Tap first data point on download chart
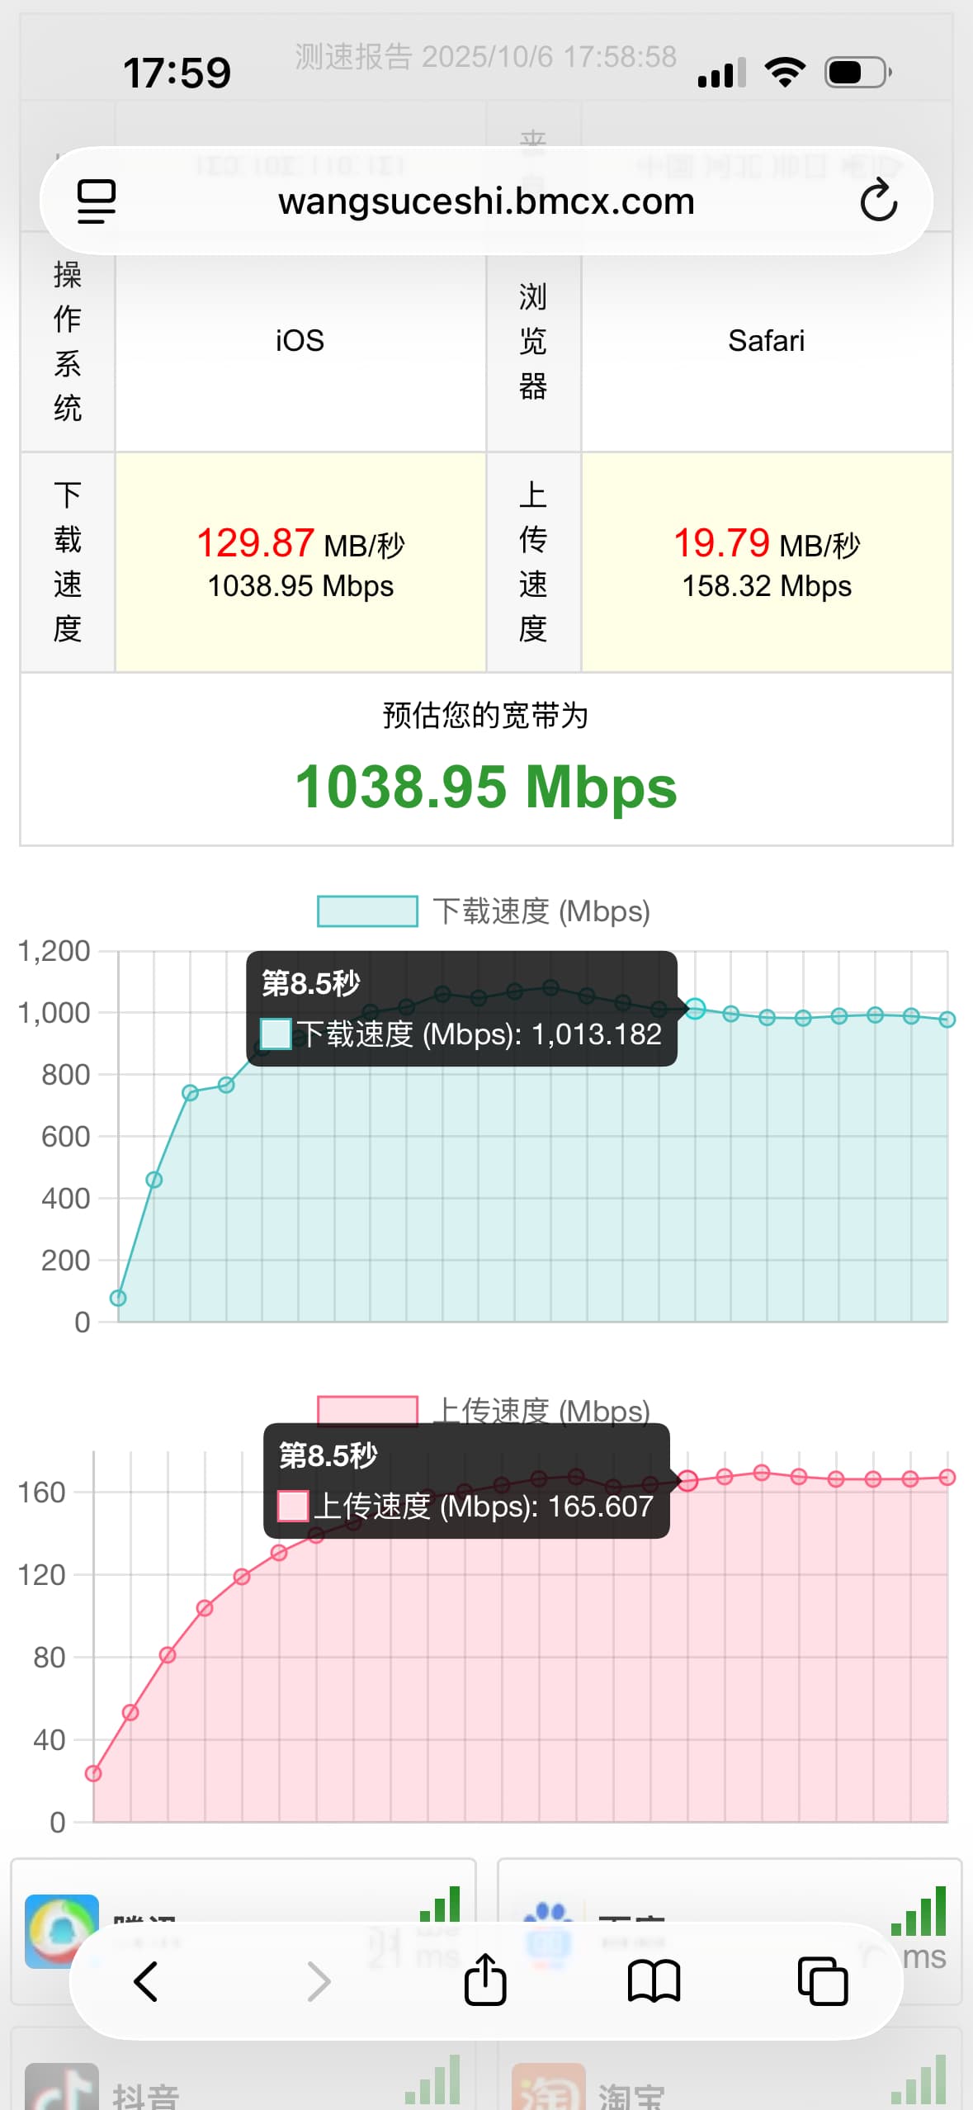The height and width of the screenshot is (2110, 973). (x=118, y=1298)
